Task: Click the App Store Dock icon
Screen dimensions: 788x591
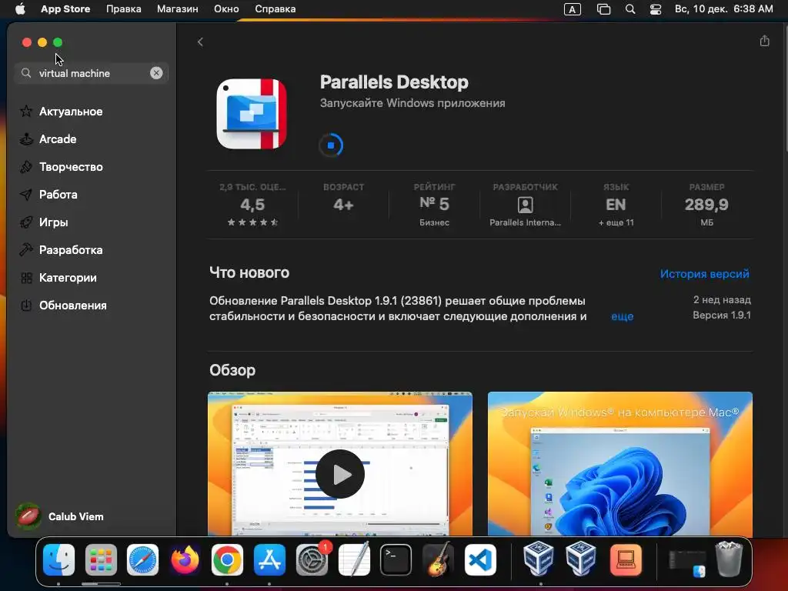Action: (269, 559)
